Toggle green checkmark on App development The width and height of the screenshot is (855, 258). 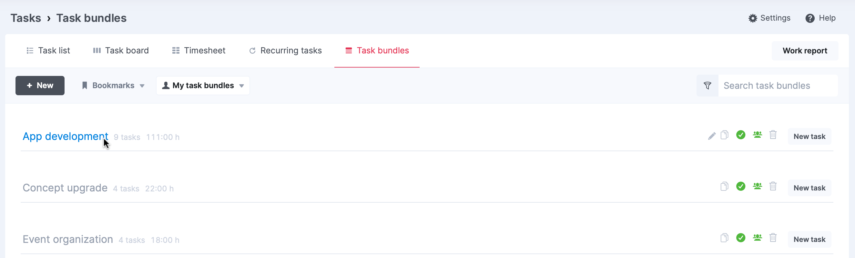coord(741,135)
